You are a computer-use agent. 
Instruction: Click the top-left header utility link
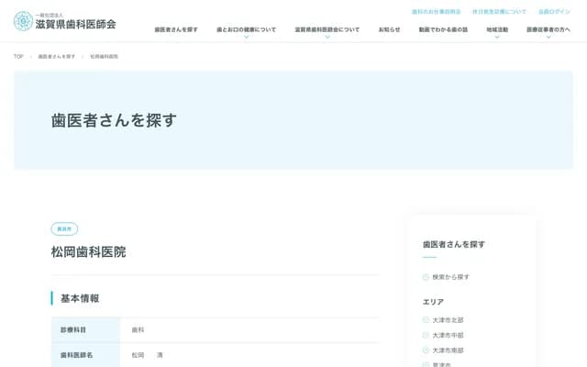pyautogui.click(x=436, y=12)
